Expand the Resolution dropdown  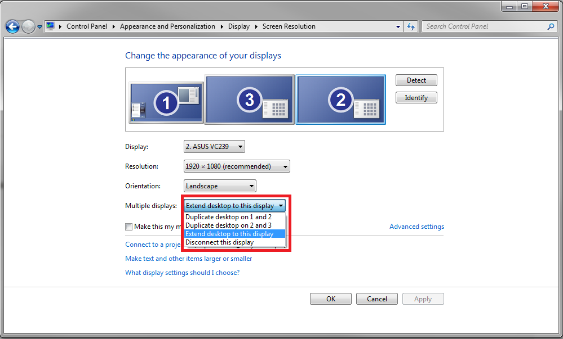click(x=237, y=166)
